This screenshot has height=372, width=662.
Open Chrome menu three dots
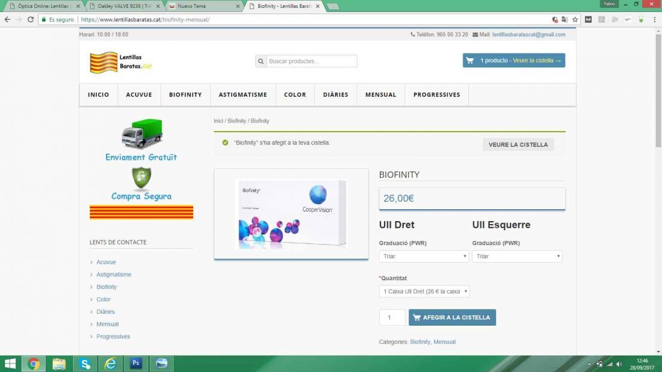[654, 19]
